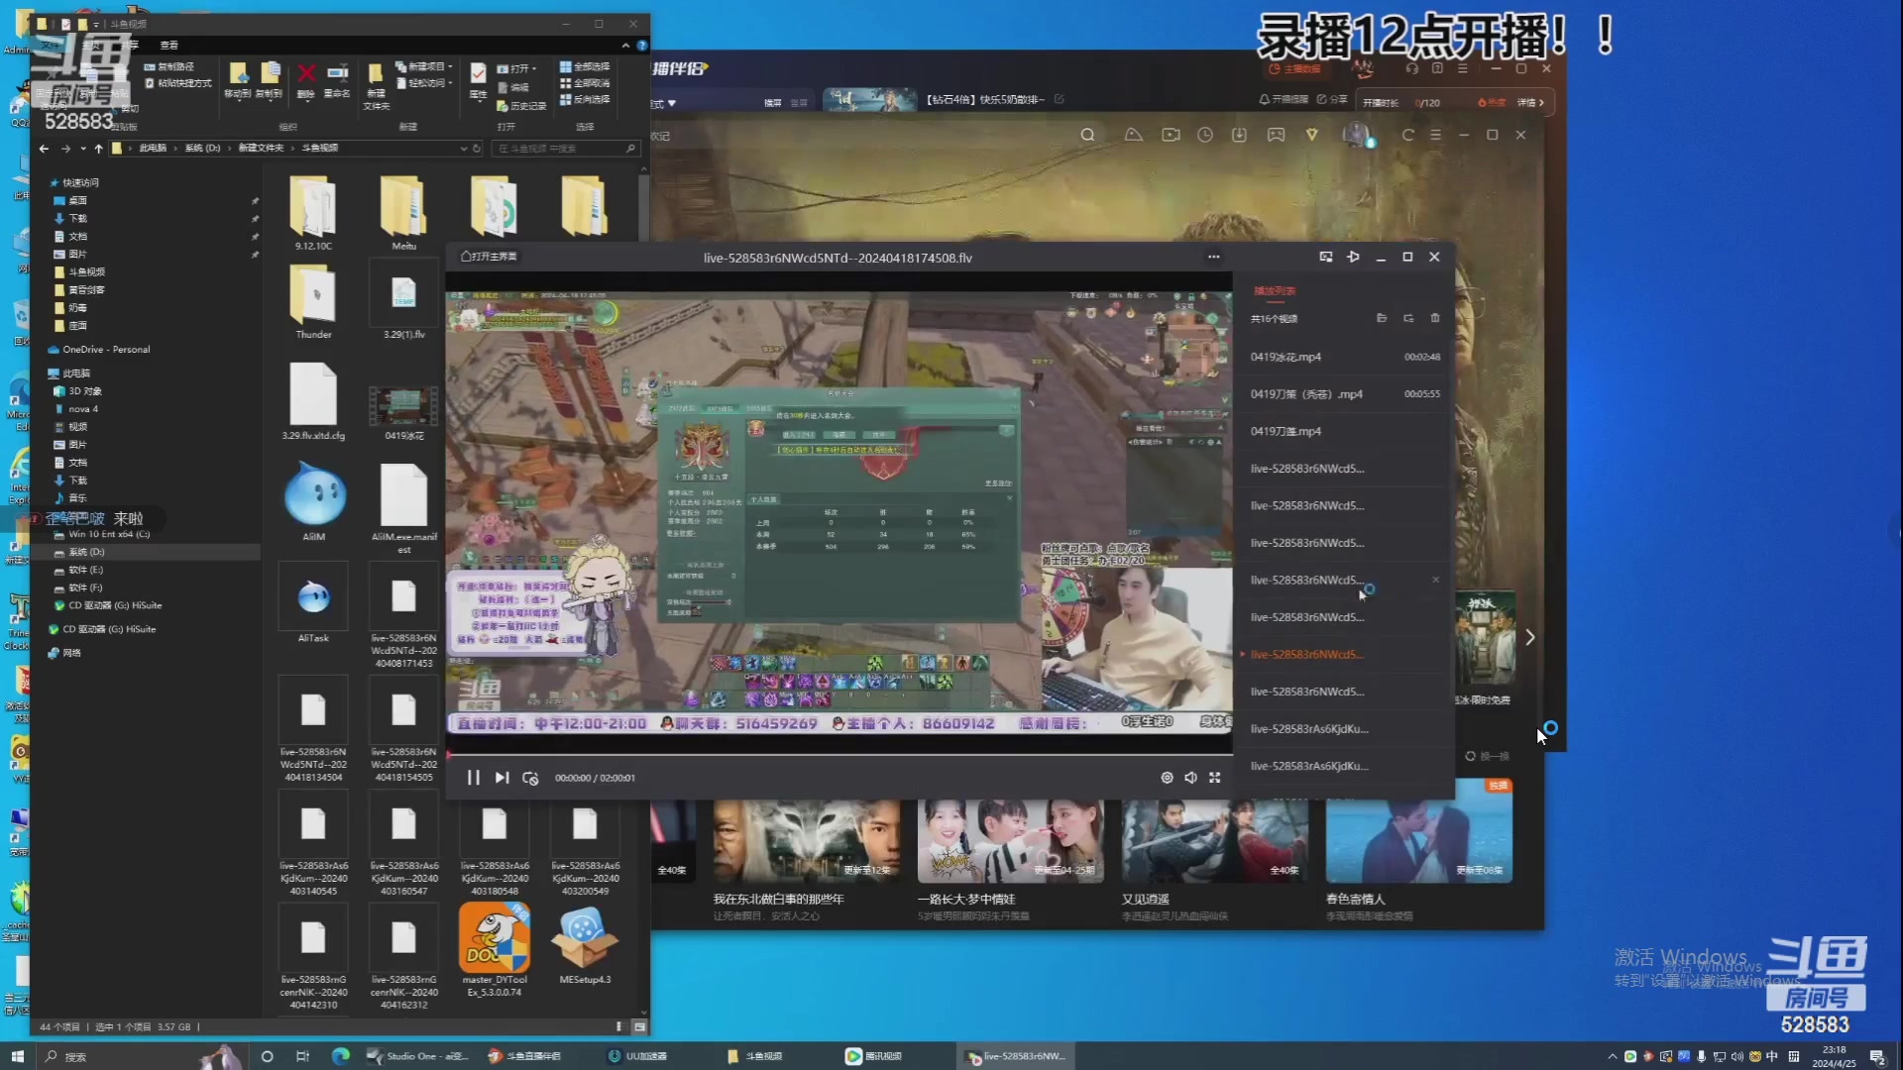1903x1070 pixels.
Task: Go up one folder level in Explorer
Action: 98,149
